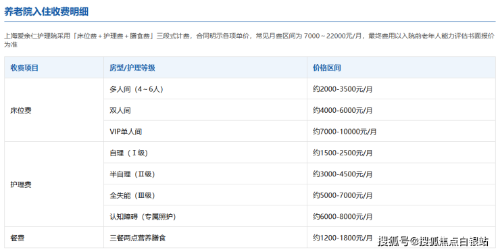Click the price 约5000-7000元/月
This screenshot has width=500, height=252.
343,195
